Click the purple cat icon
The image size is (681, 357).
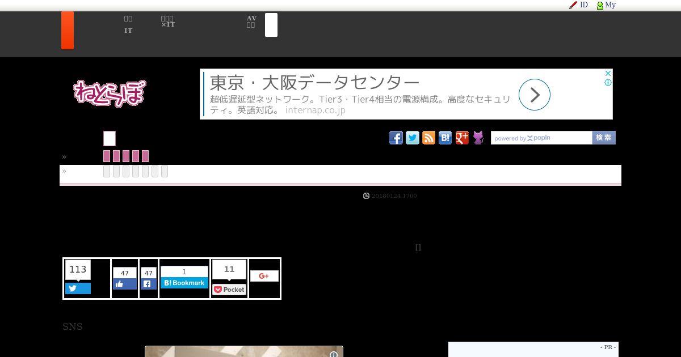[x=478, y=138]
